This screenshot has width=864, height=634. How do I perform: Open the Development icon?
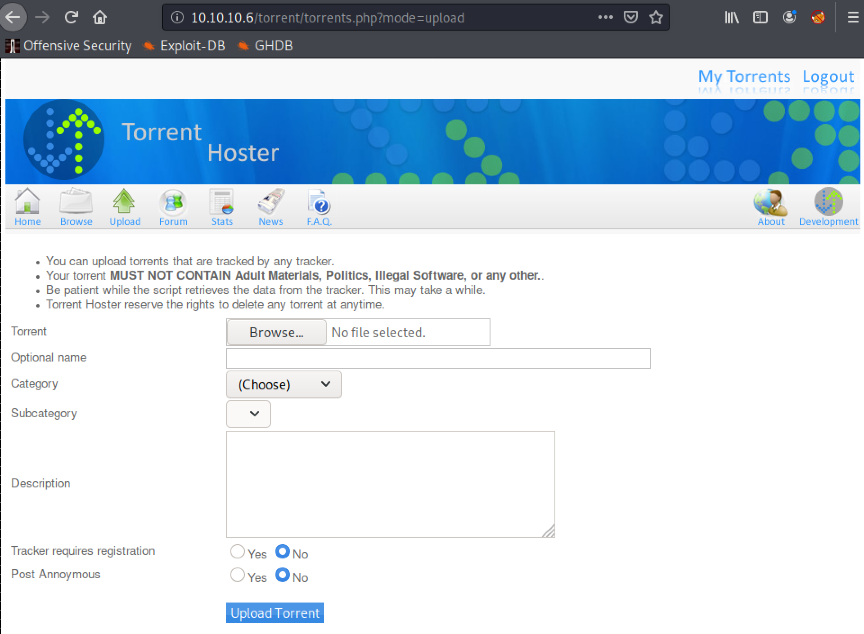(828, 202)
